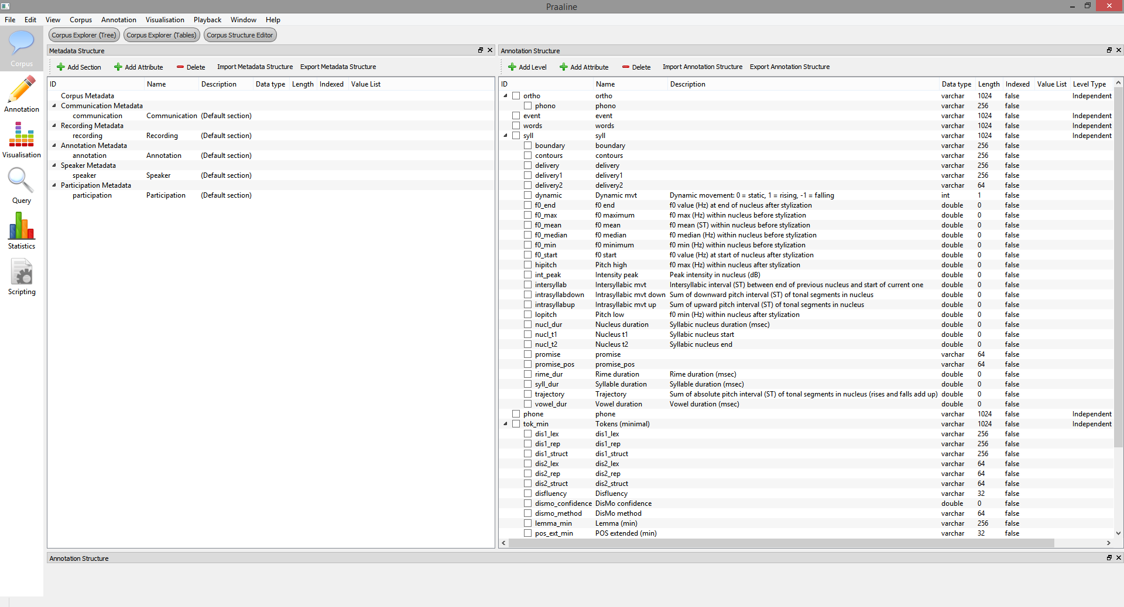Click Delete in Annotation Structure toolbar
This screenshot has height=607, width=1124.
pyautogui.click(x=636, y=67)
